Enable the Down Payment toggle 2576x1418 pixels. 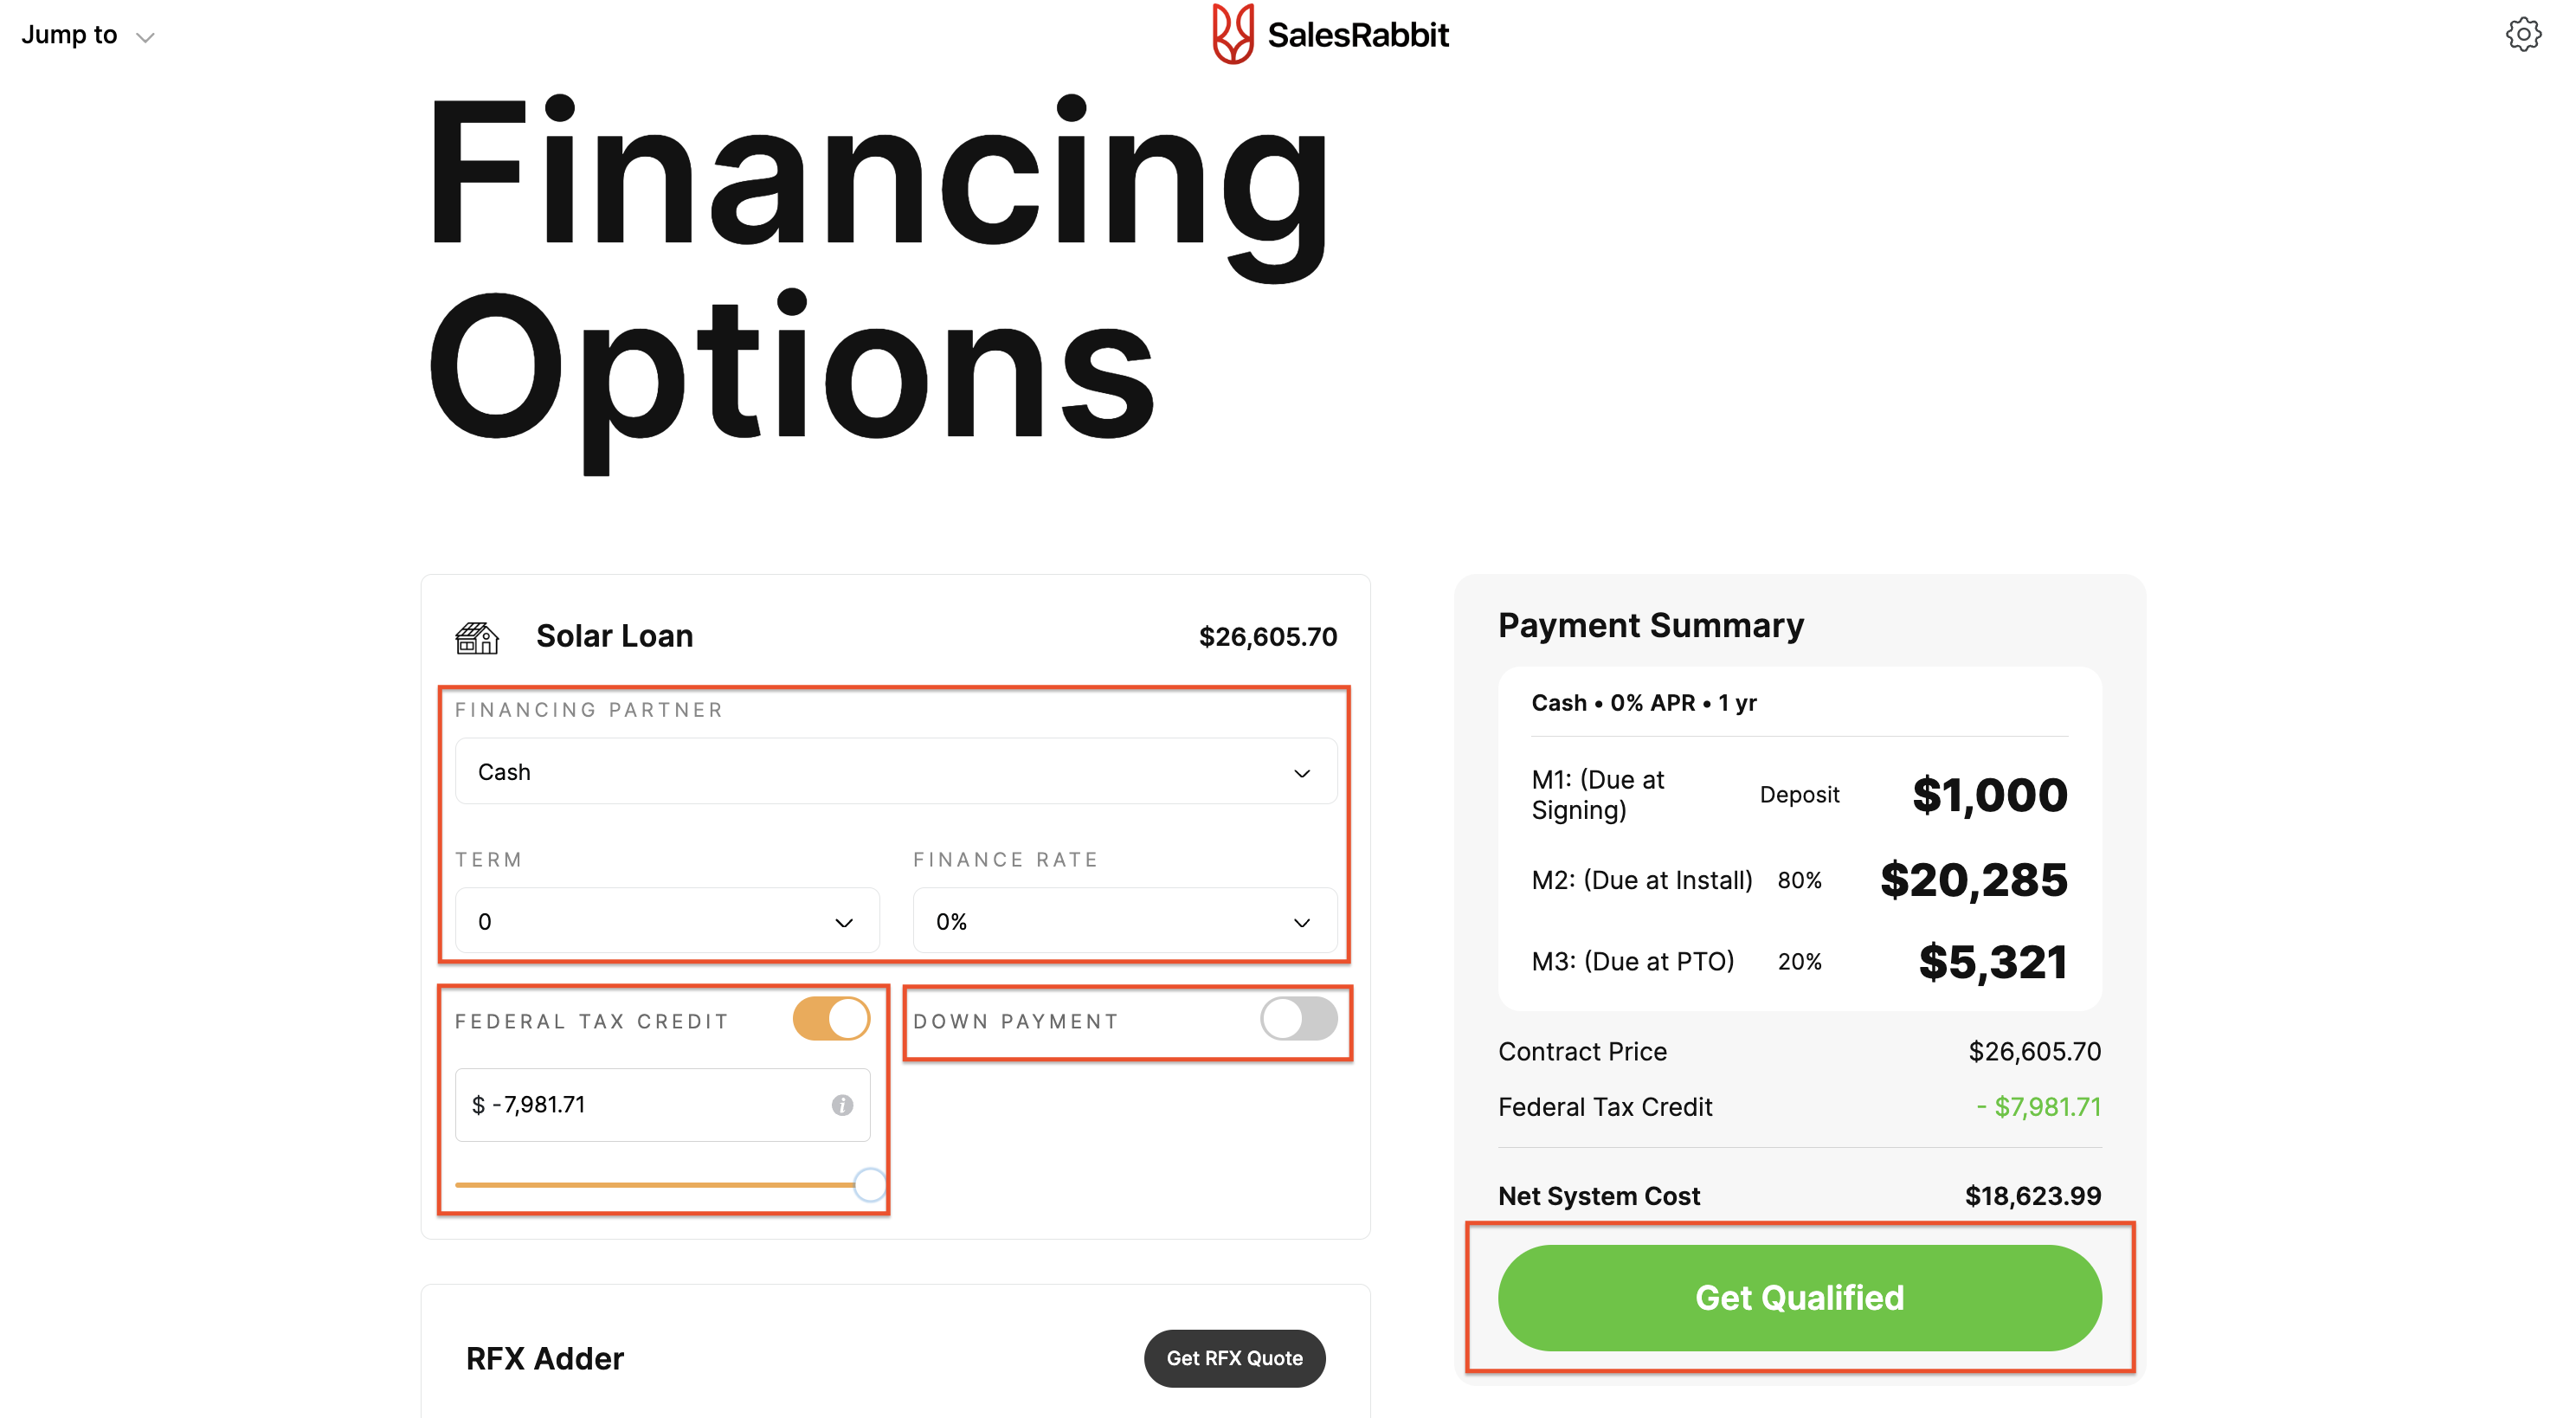[1298, 1019]
